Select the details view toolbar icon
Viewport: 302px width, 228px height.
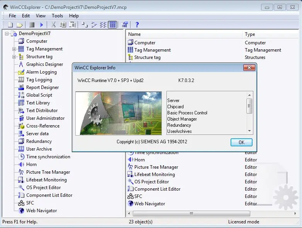coord(113,25)
